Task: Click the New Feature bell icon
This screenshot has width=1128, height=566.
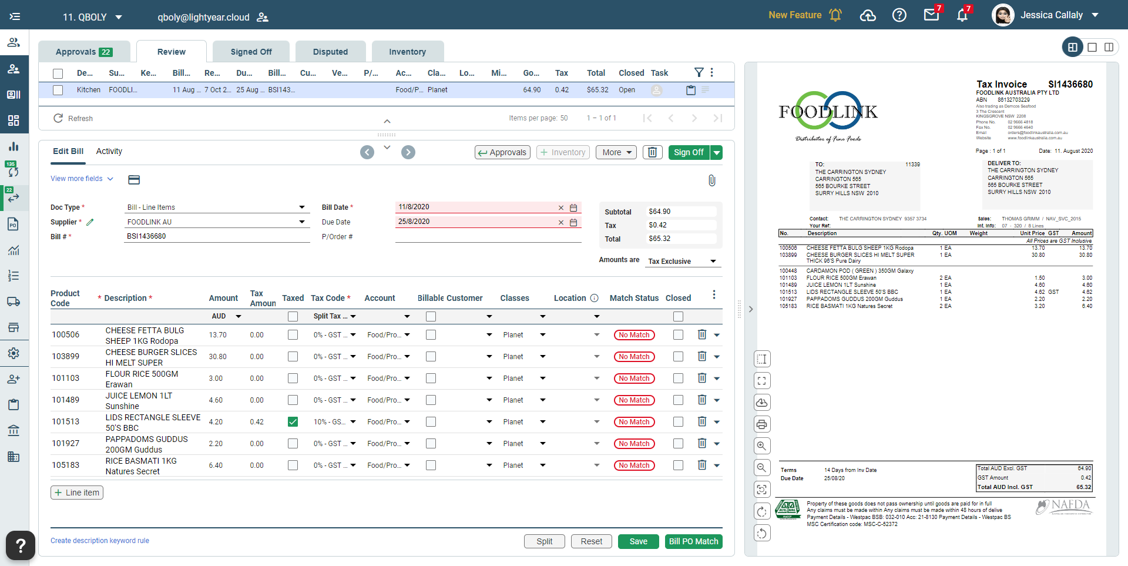Action: point(835,15)
